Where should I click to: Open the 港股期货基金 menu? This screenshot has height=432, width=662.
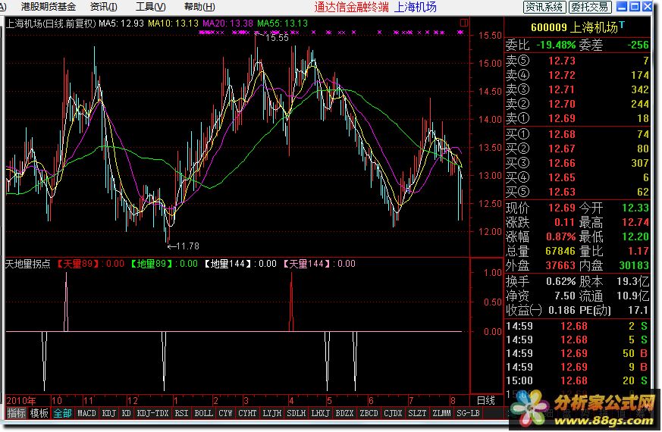pos(48,7)
